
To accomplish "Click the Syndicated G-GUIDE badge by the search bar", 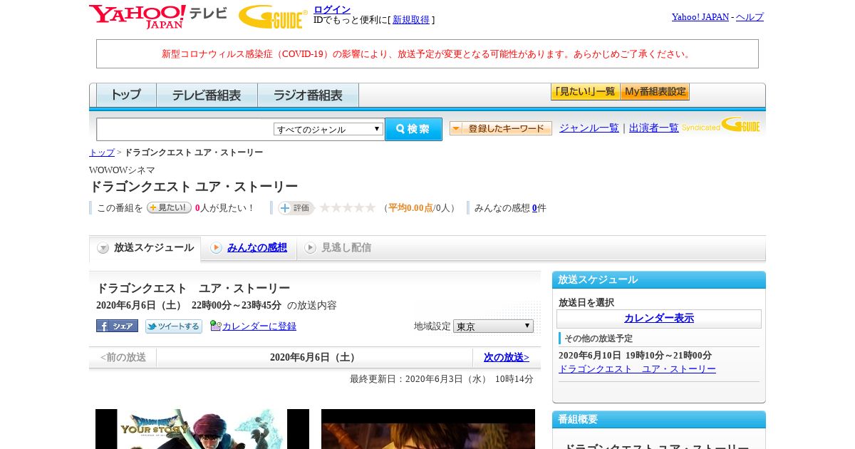I will point(720,125).
